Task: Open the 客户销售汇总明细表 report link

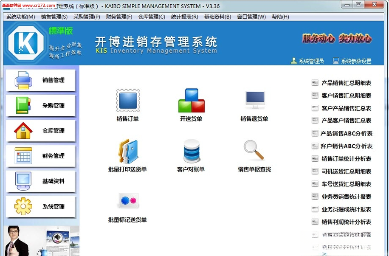Action: point(347,96)
